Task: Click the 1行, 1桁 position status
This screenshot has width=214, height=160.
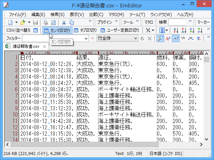Action: [x=134, y=154]
